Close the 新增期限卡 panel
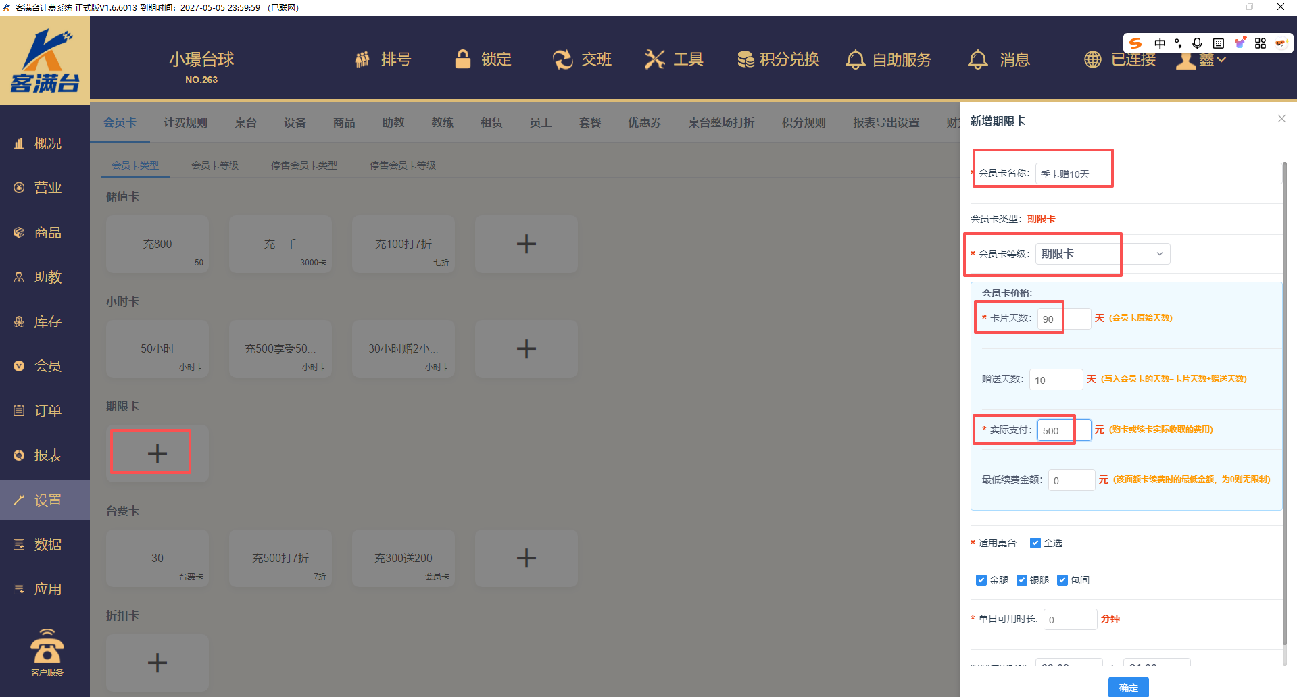The height and width of the screenshot is (697, 1297). [1281, 119]
